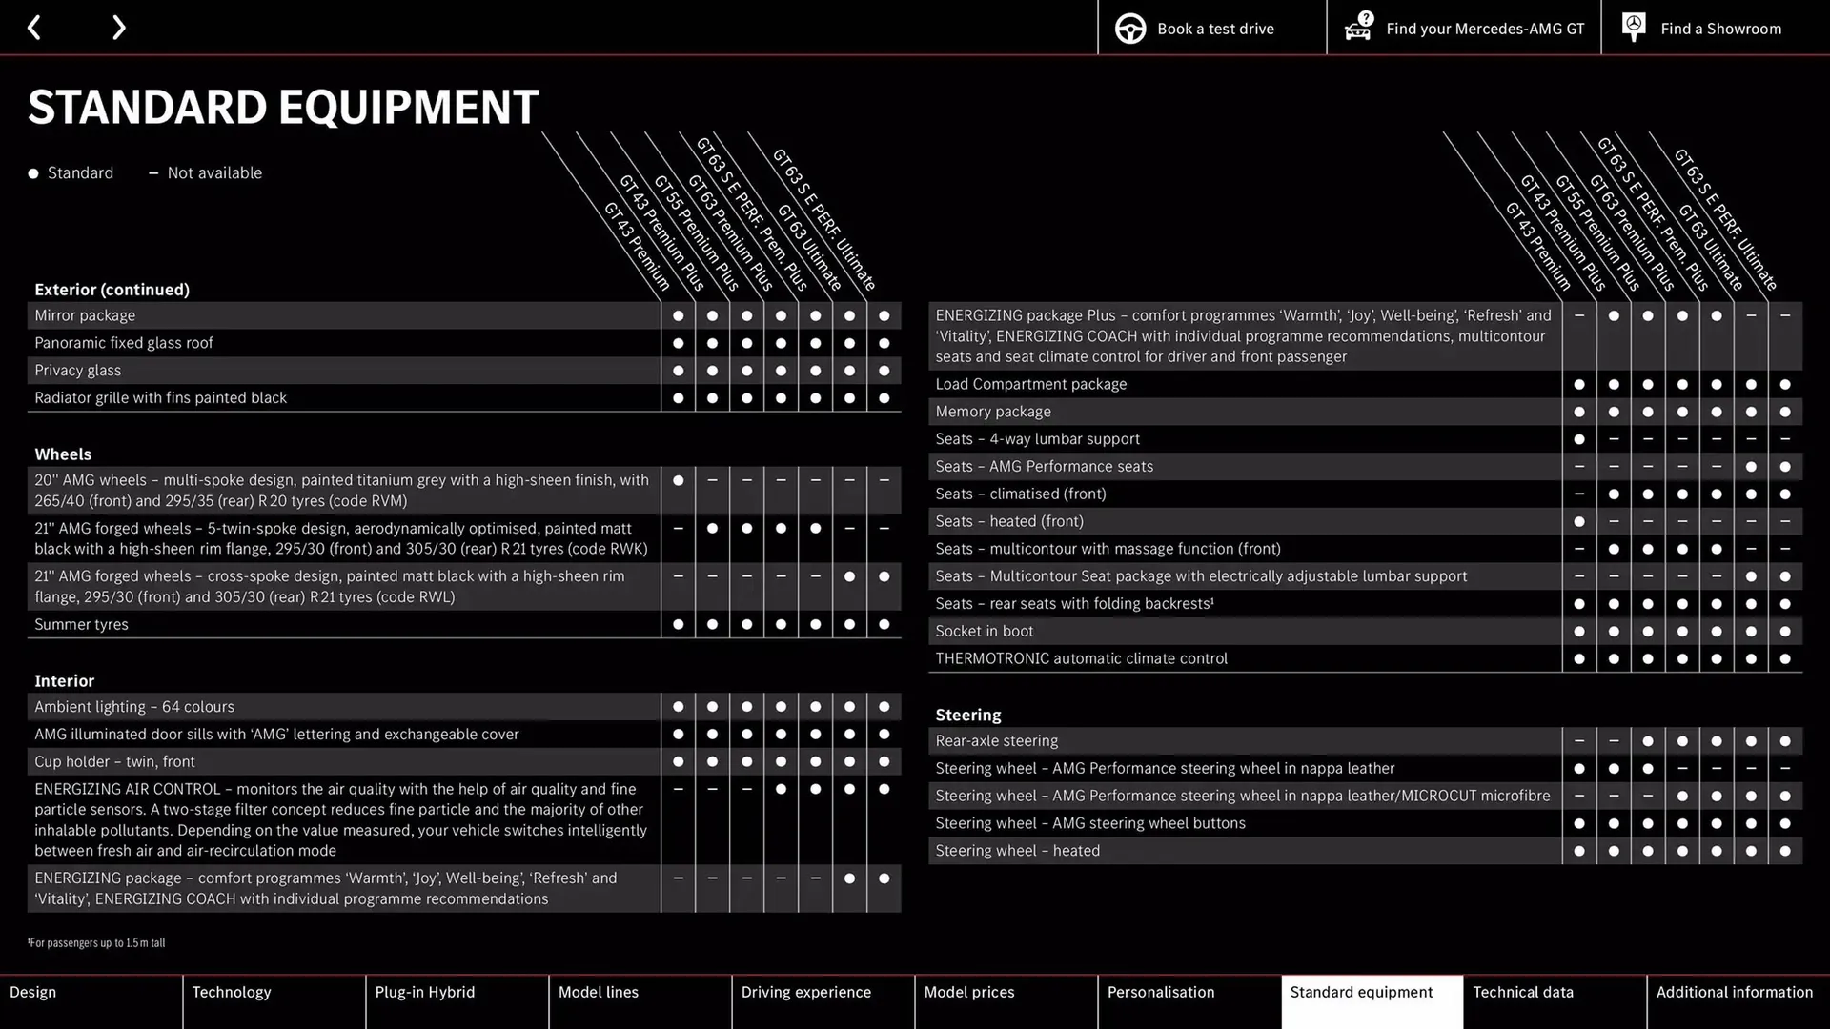This screenshot has width=1830, height=1029.
Task: Open the Technical data tab
Action: coord(1555,1001)
